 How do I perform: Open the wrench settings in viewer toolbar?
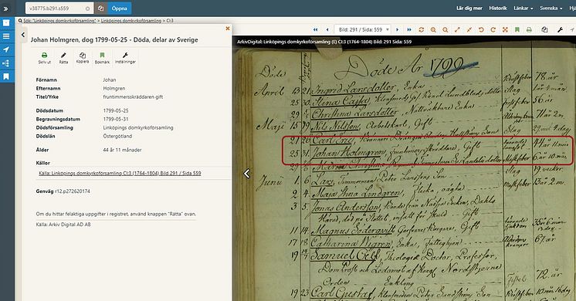click(560, 30)
